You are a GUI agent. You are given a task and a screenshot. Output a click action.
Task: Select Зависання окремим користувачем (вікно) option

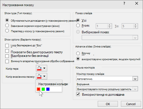pos(7,26)
